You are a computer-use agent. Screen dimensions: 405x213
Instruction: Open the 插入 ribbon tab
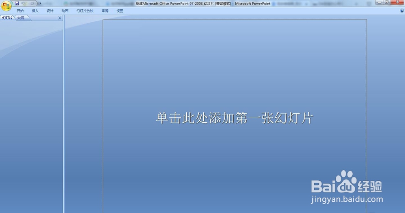[35, 11]
